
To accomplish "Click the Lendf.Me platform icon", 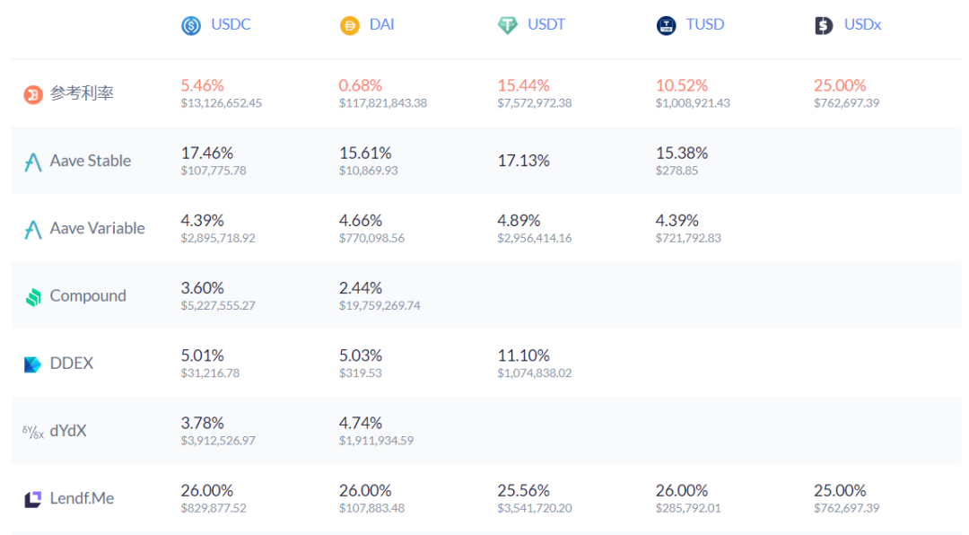I will point(34,497).
